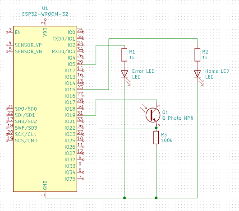Viewport: 239px width, 211px height.
Task: Select the U1 reference label
Action: point(45,8)
